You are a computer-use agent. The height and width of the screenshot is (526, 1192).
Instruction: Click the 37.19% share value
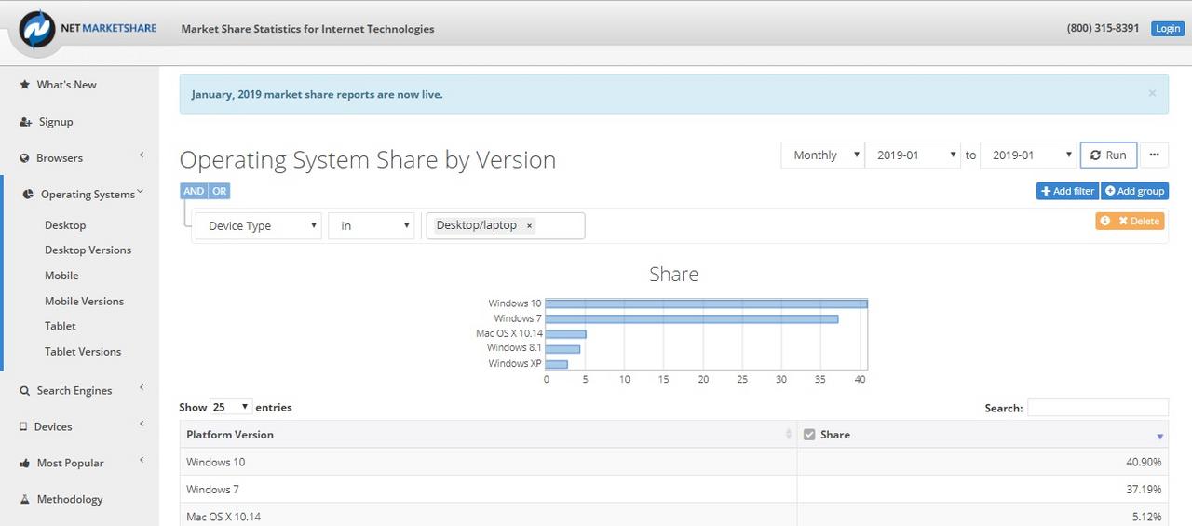tap(1144, 490)
